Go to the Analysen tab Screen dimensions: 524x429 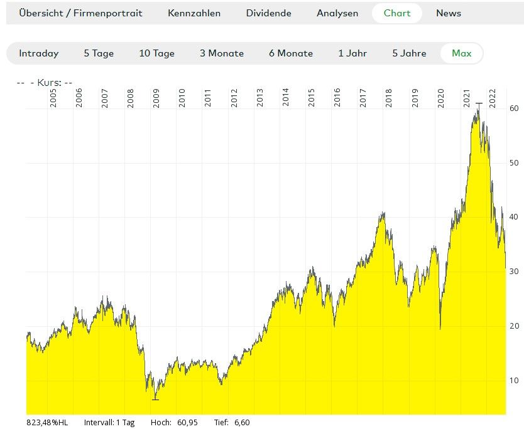coord(337,13)
